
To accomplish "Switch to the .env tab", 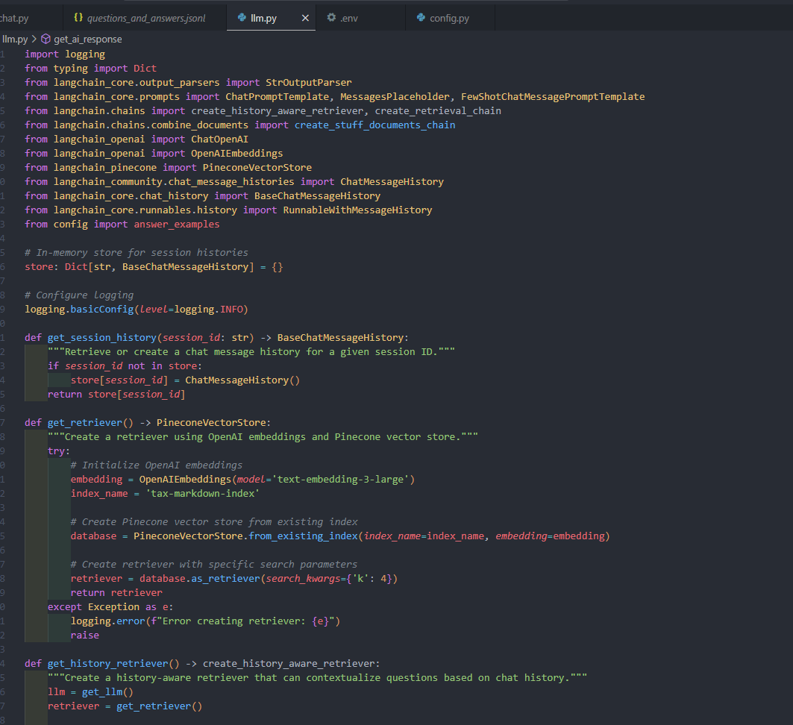I will [x=360, y=18].
